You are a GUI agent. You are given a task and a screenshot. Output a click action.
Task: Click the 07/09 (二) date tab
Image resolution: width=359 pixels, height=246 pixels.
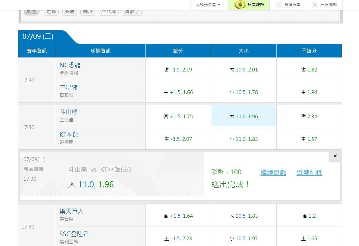pos(38,36)
